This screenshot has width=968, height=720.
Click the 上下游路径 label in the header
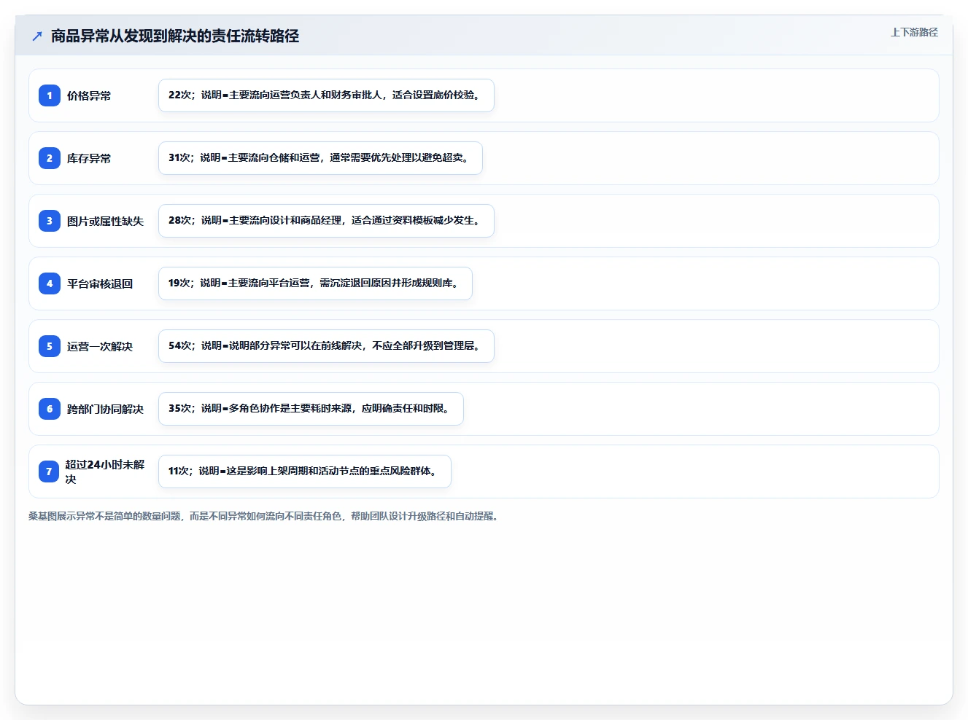point(914,32)
